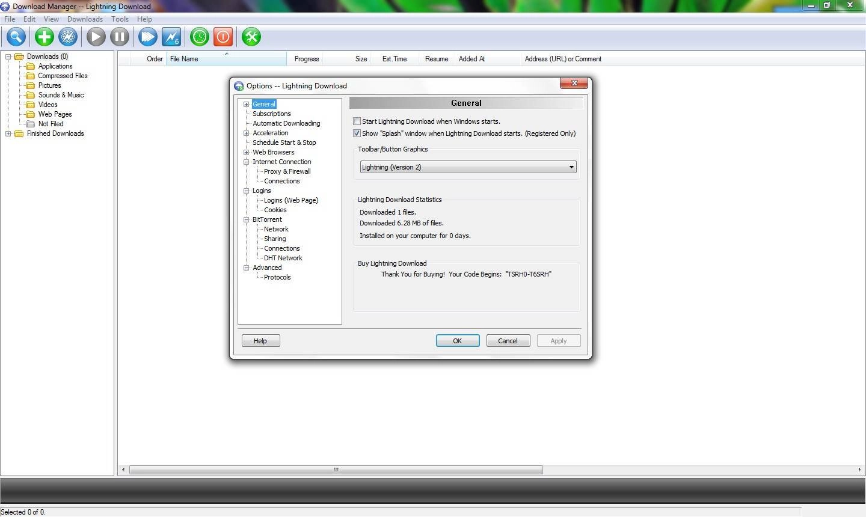Select Proxy & Firewall in options tree

(287, 171)
